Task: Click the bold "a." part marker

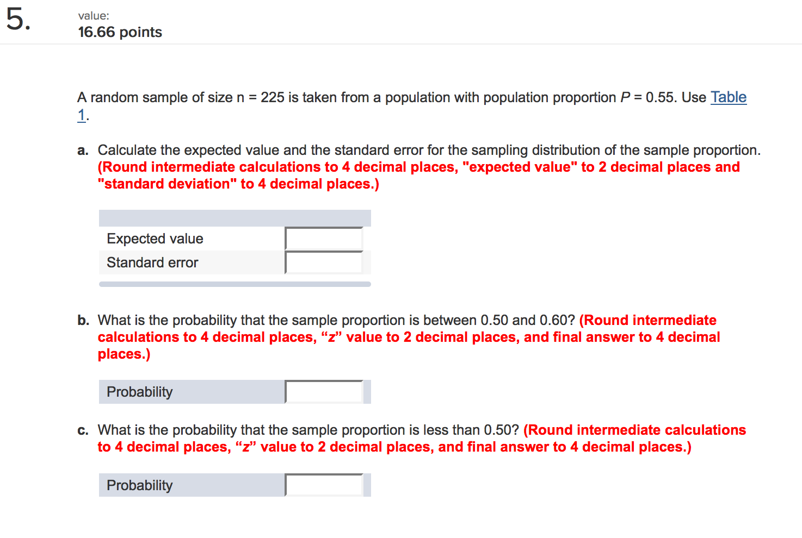Action: (x=83, y=151)
